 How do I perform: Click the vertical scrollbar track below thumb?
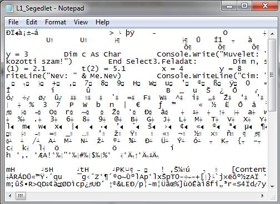pyautogui.click(x=272, y=146)
